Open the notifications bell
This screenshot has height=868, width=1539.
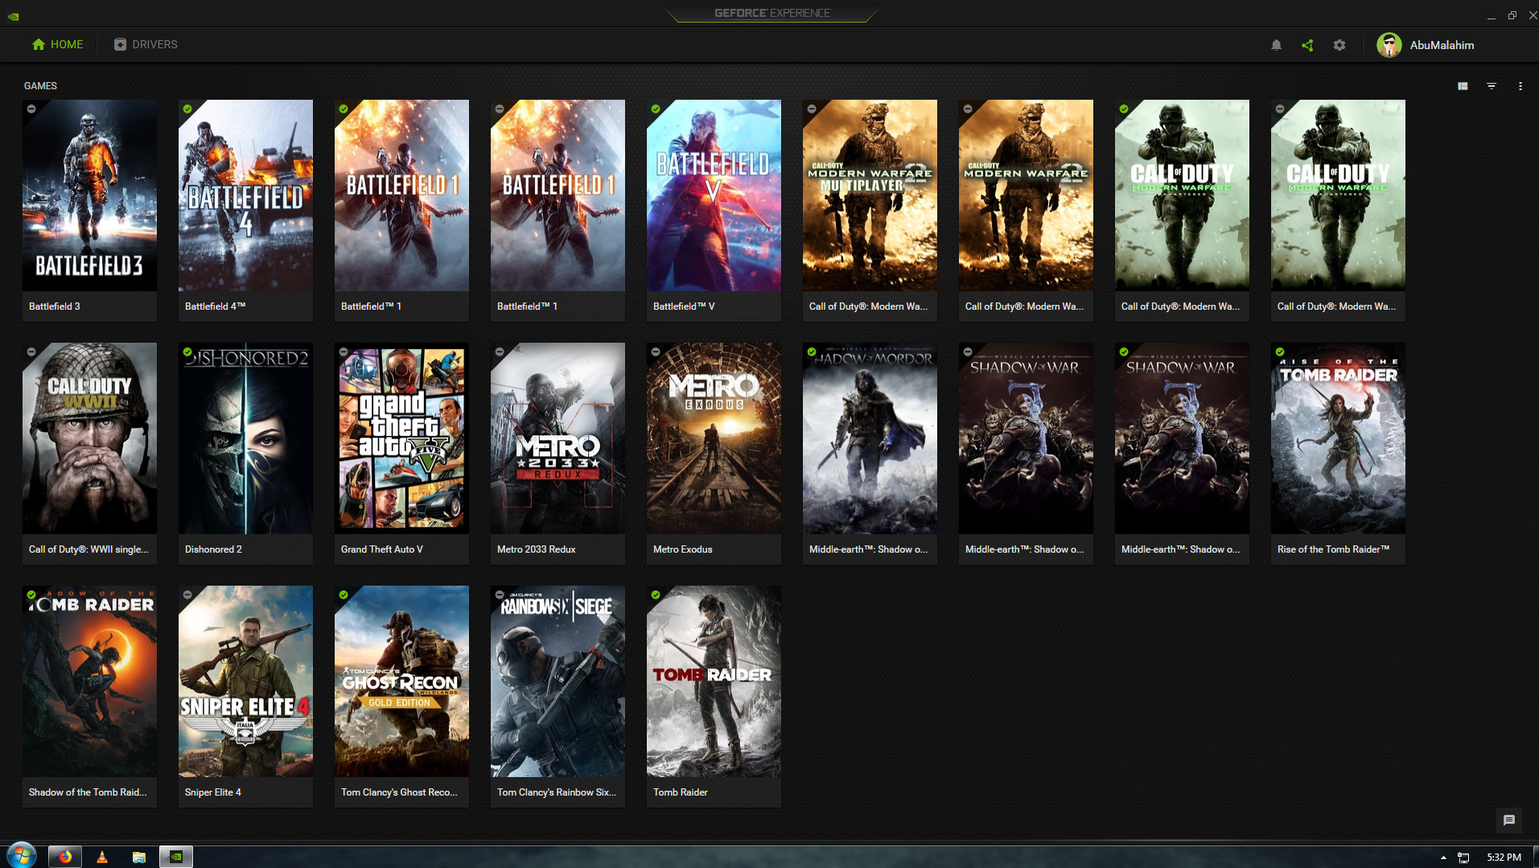tap(1276, 45)
